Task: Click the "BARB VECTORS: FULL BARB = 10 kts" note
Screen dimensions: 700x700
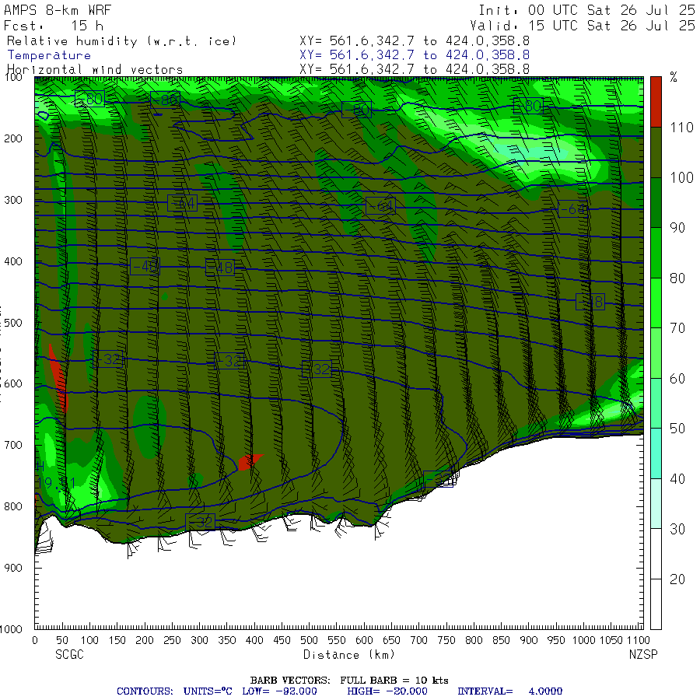Action: pos(349,681)
